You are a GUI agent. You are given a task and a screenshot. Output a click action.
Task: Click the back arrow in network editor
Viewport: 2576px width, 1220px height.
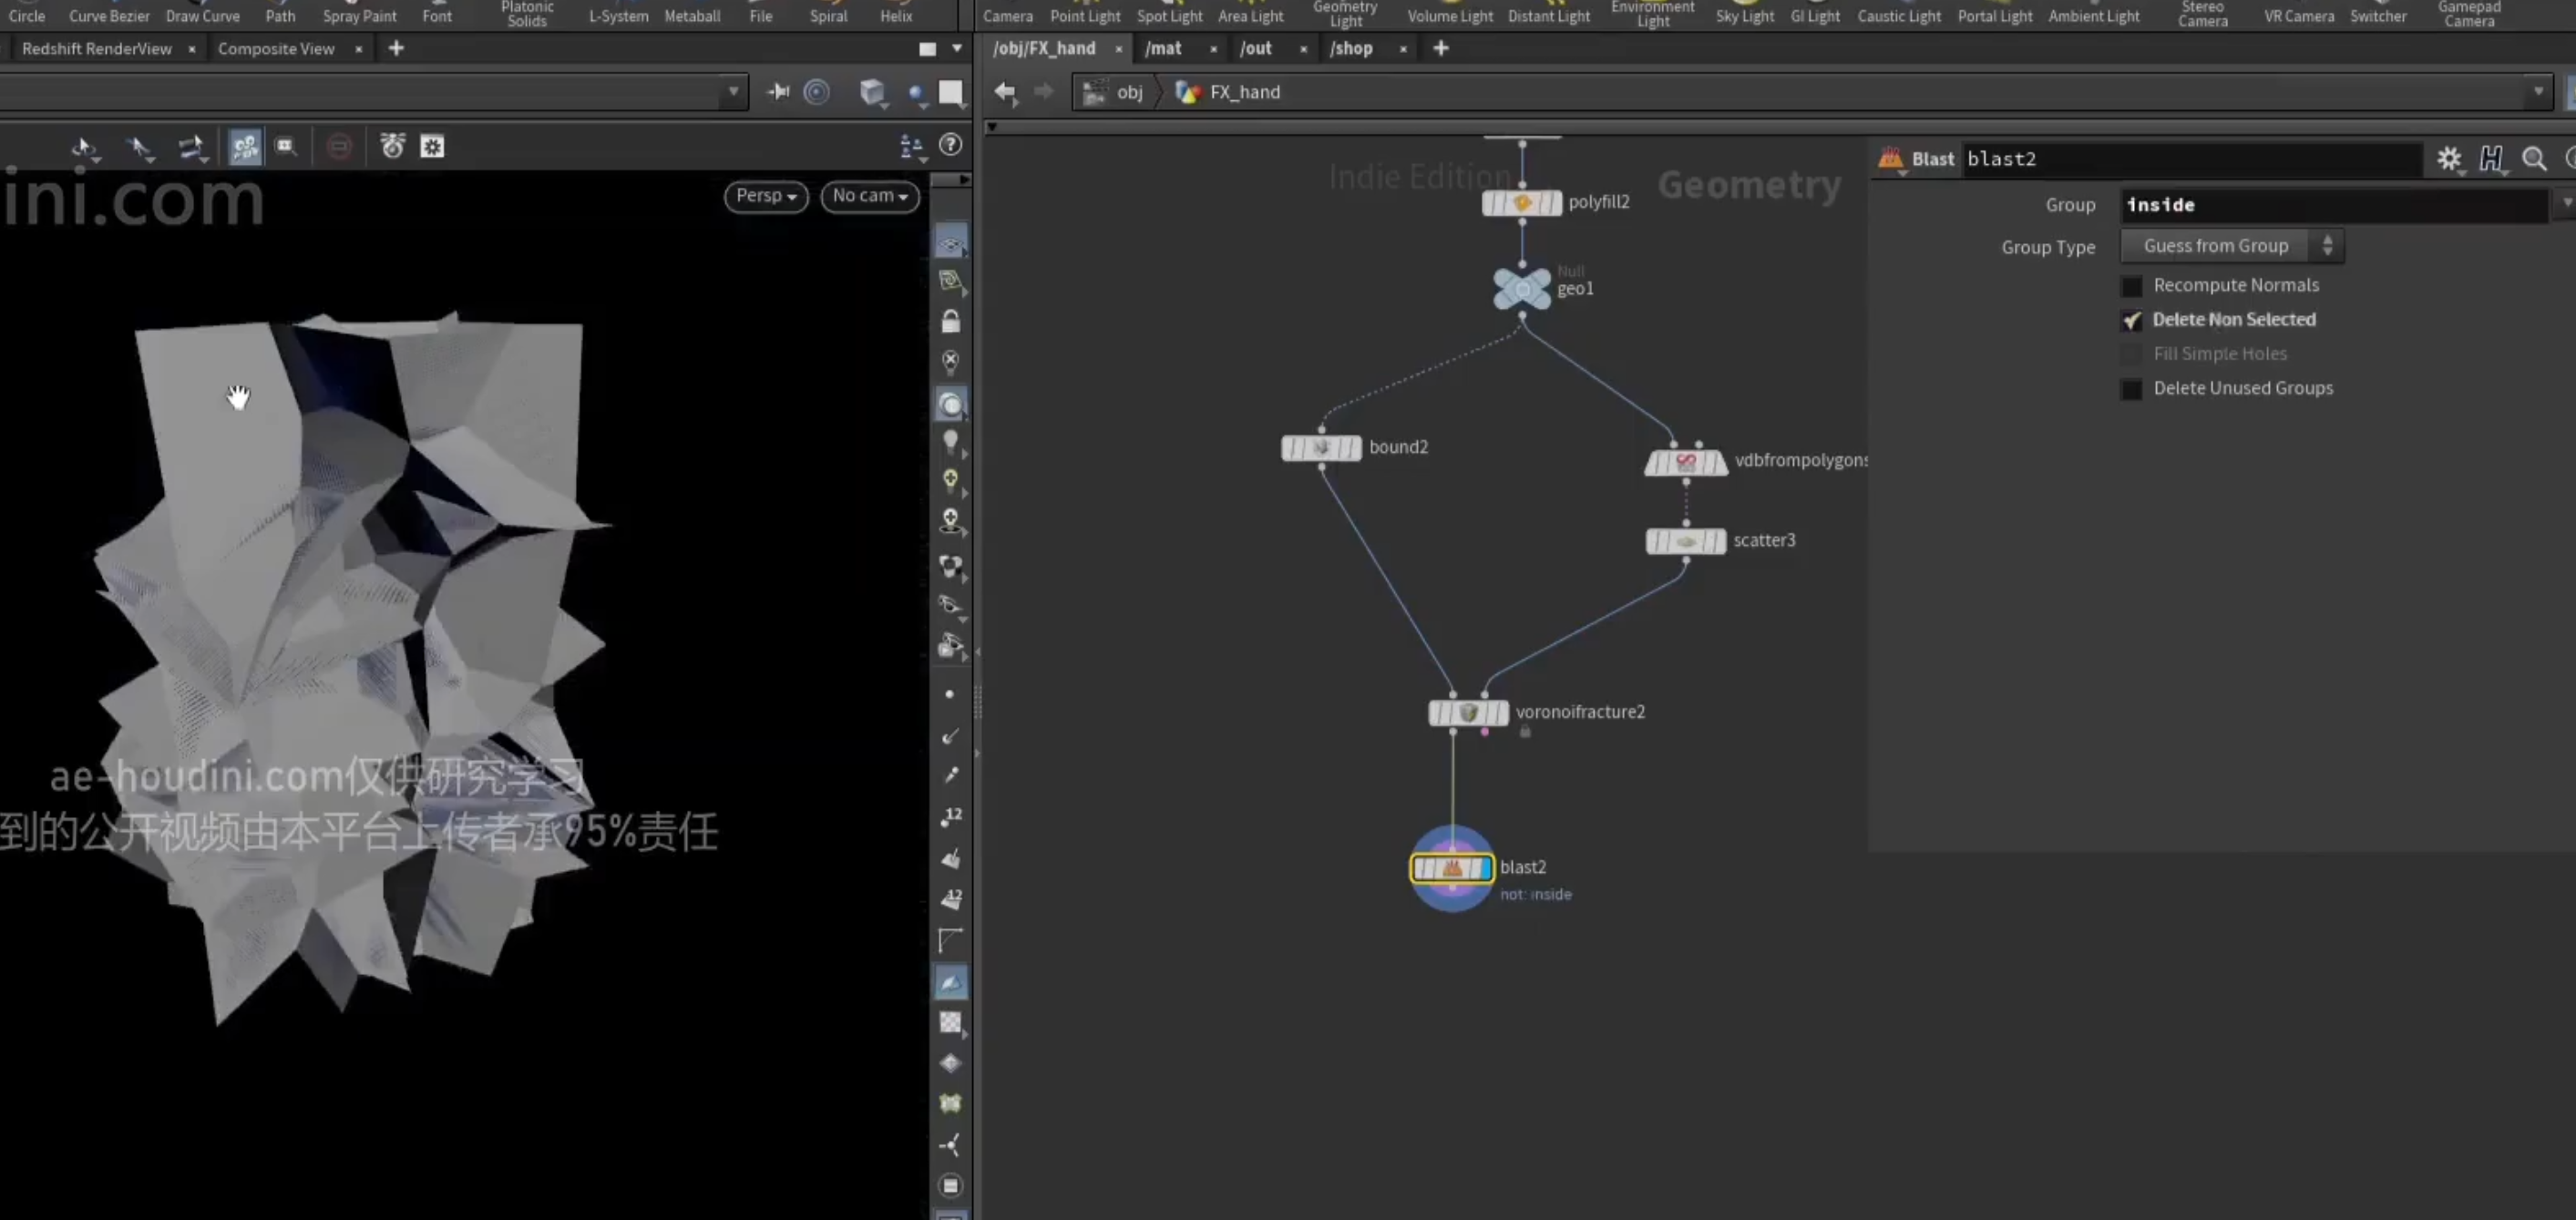coord(1004,92)
